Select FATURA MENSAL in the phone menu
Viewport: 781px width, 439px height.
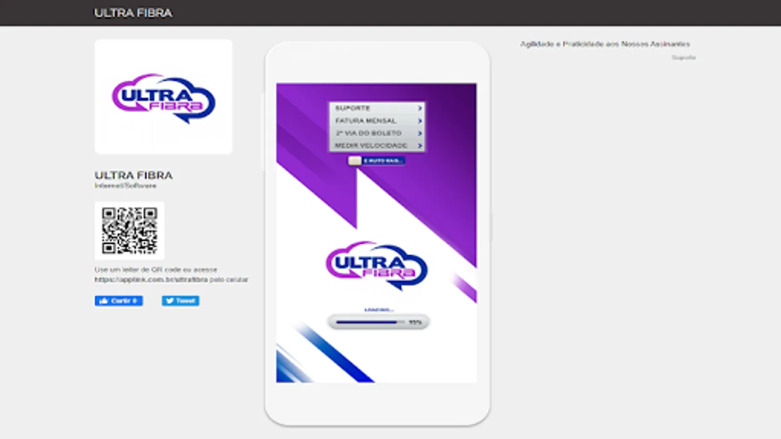point(377,120)
